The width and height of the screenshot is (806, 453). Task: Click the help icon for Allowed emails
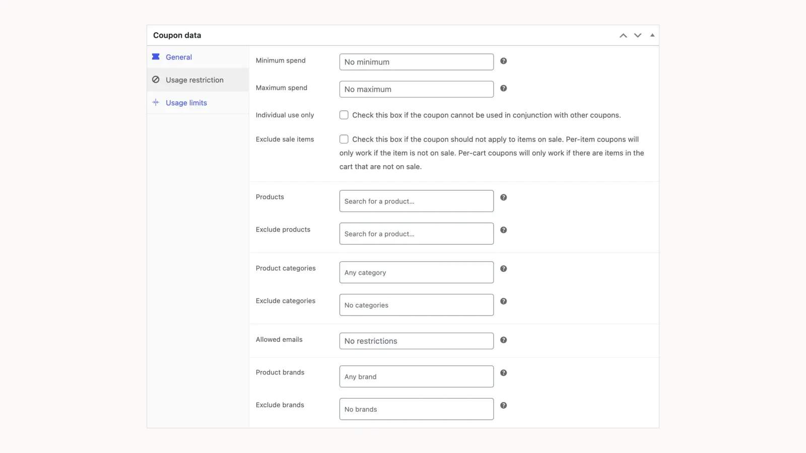pyautogui.click(x=503, y=340)
